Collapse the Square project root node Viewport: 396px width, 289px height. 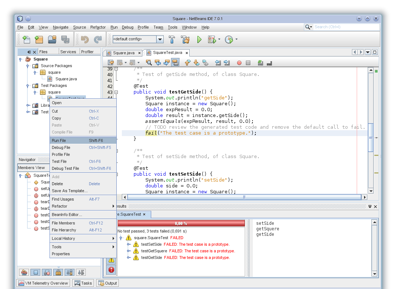coord(20,59)
